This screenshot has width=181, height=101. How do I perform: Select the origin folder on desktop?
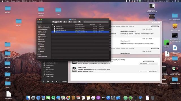point(58,11)
